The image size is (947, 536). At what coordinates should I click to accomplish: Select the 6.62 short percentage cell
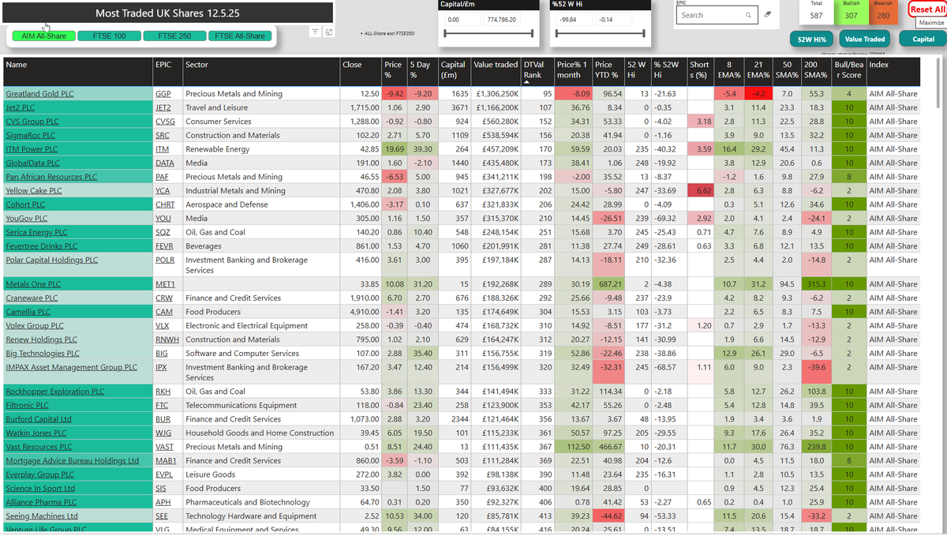[x=699, y=191]
